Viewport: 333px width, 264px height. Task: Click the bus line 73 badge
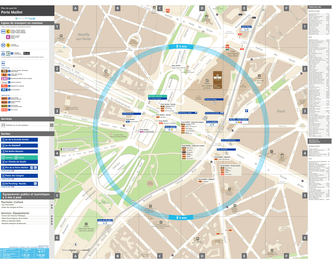pyautogui.click(x=4, y=71)
